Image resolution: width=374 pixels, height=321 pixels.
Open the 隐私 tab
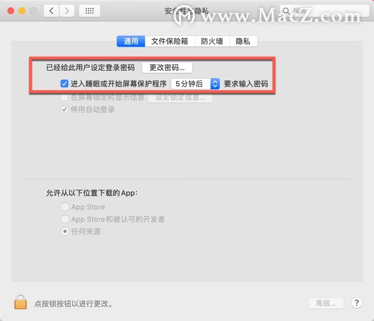tap(244, 41)
